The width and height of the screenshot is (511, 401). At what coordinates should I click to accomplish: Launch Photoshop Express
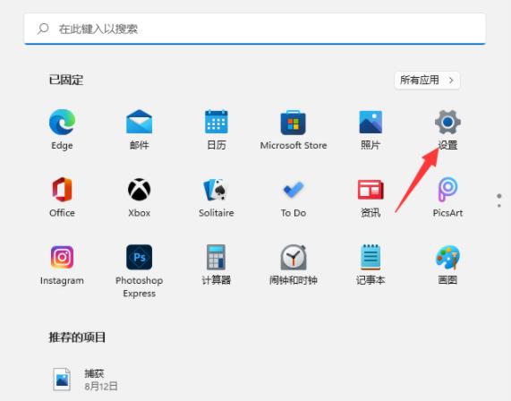tap(139, 270)
